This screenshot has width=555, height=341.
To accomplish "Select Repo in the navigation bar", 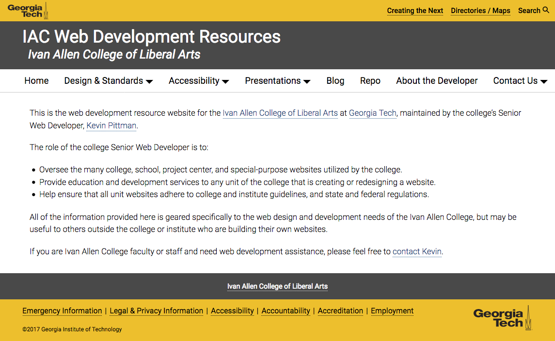I will tap(370, 81).
